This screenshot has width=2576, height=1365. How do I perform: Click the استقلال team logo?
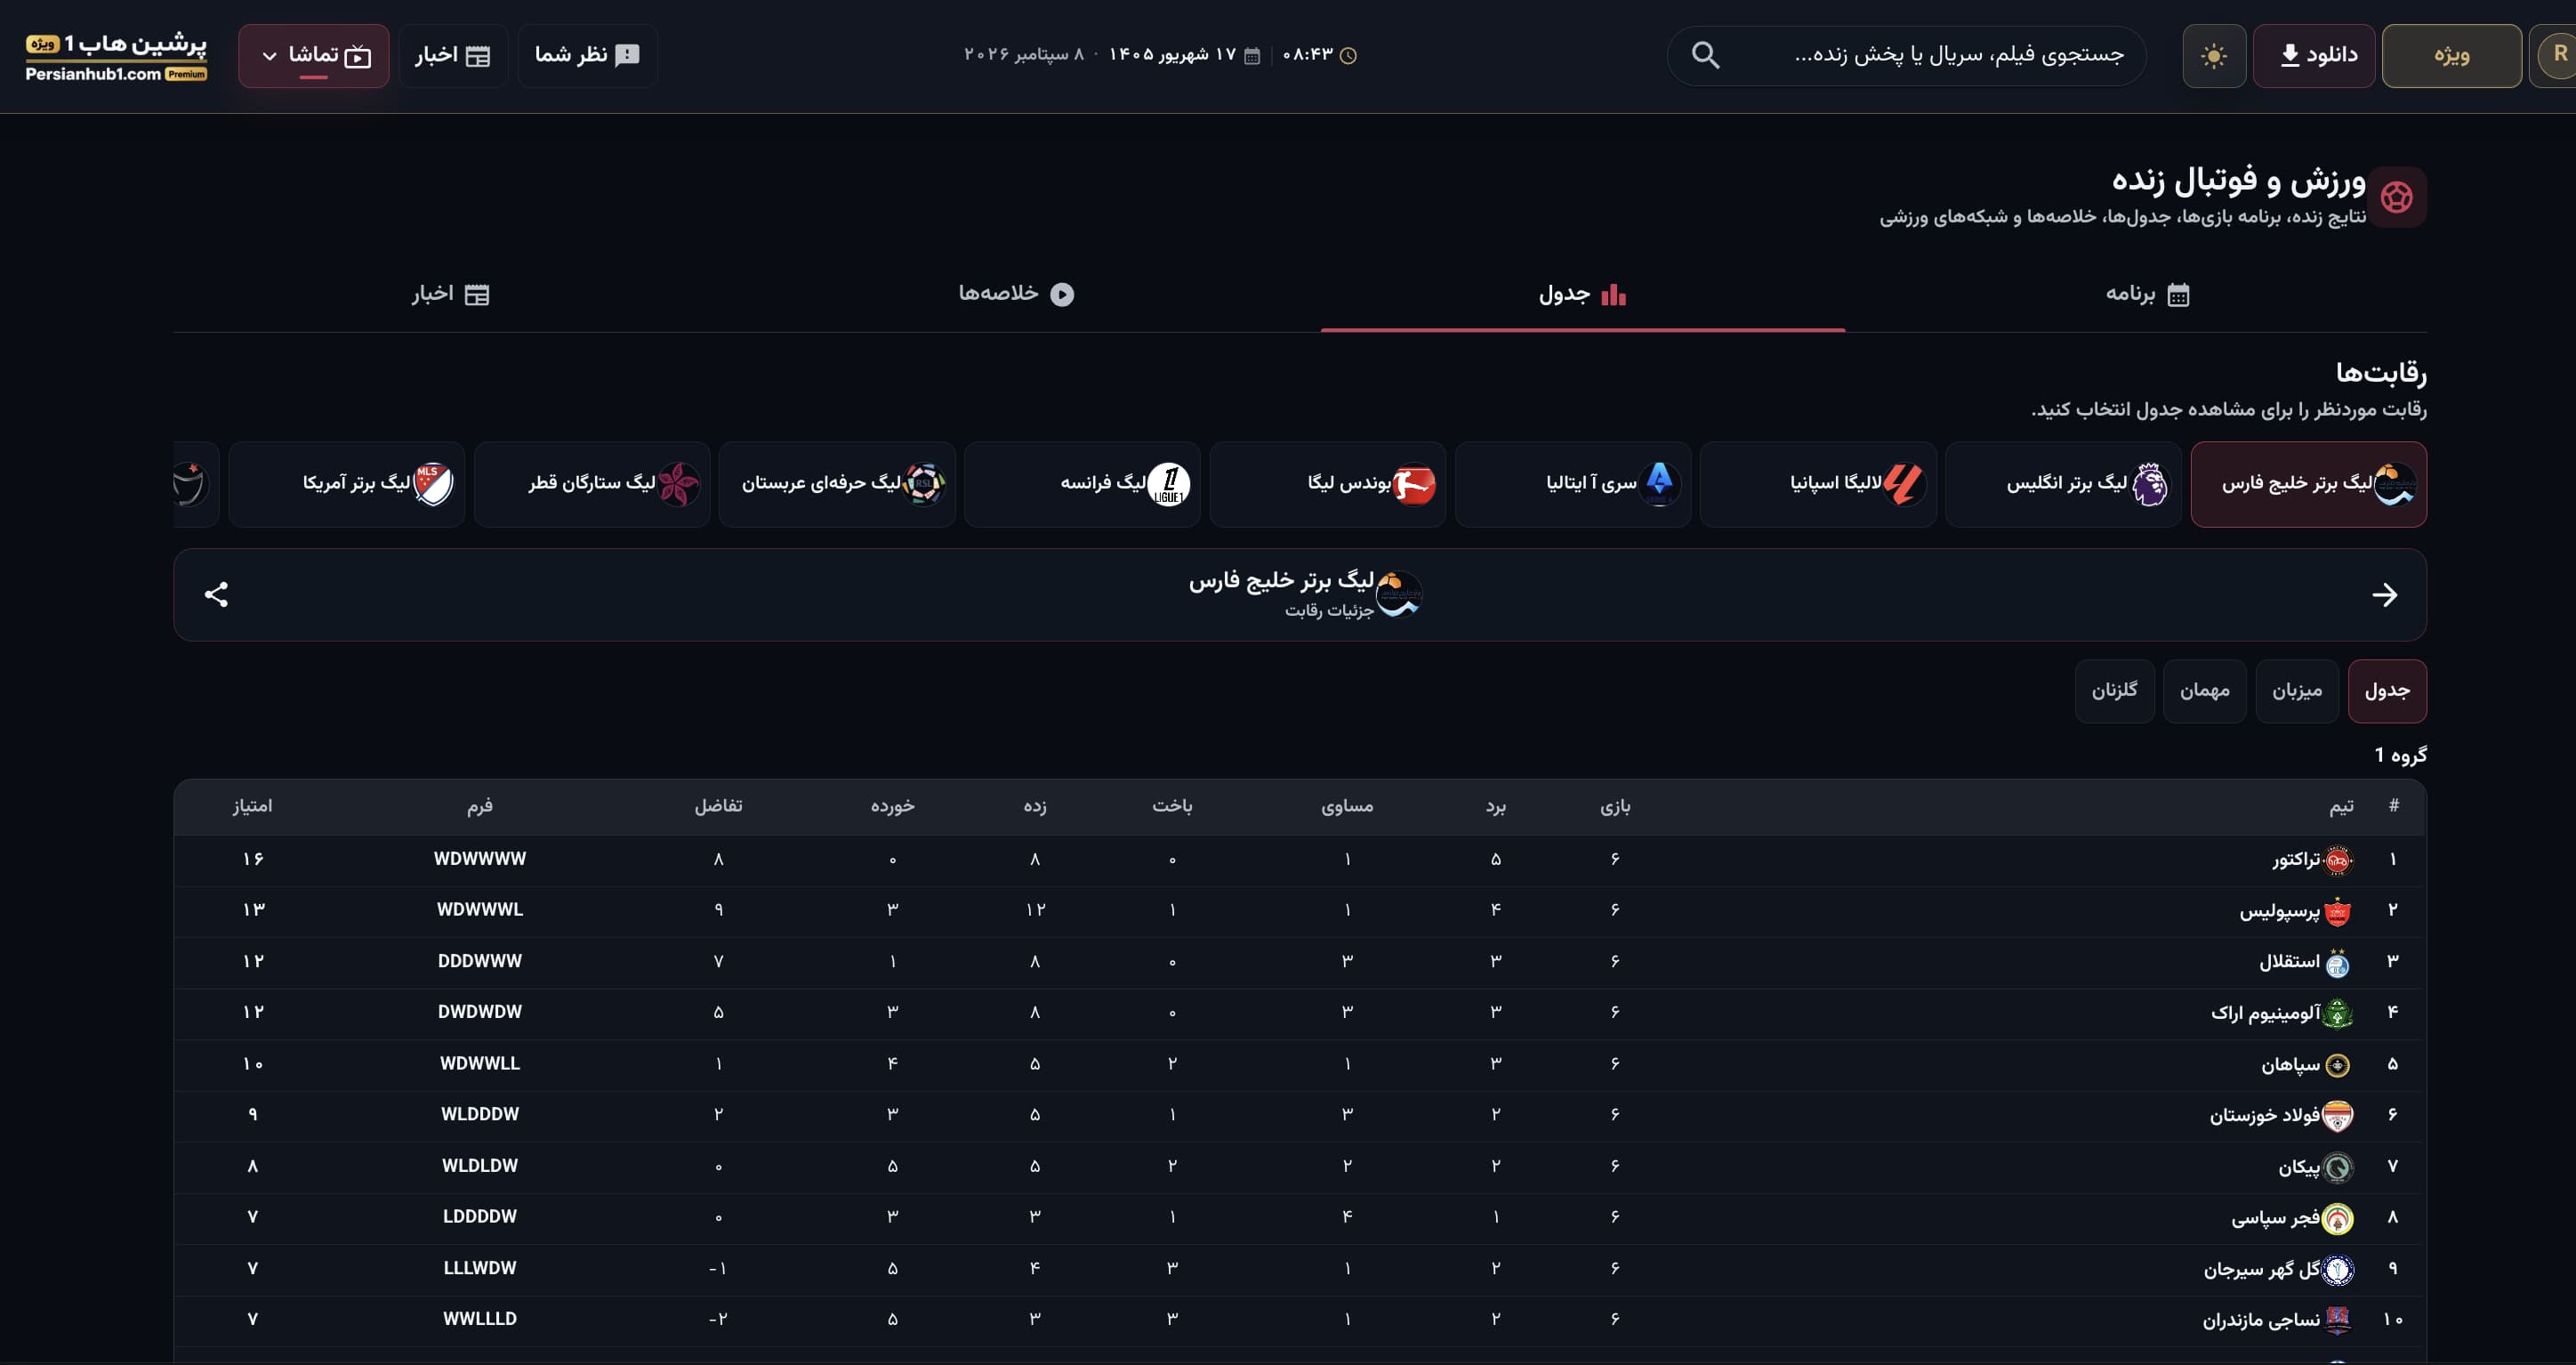point(2337,963)
